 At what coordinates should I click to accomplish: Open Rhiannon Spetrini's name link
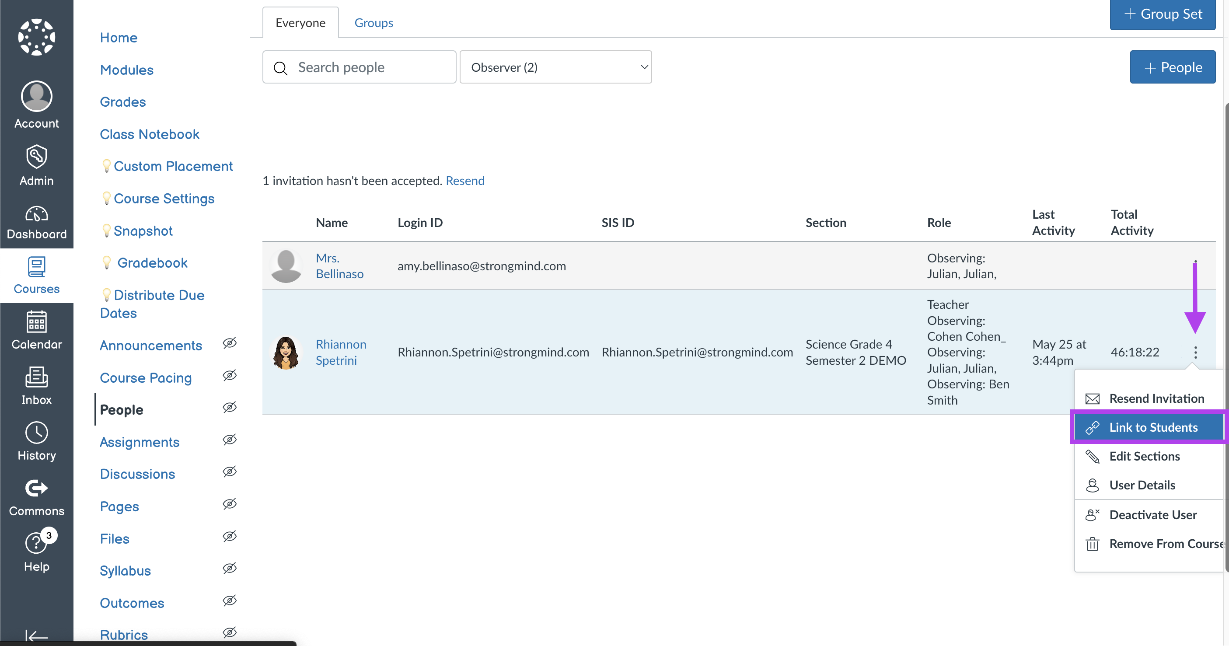[341, 353]
